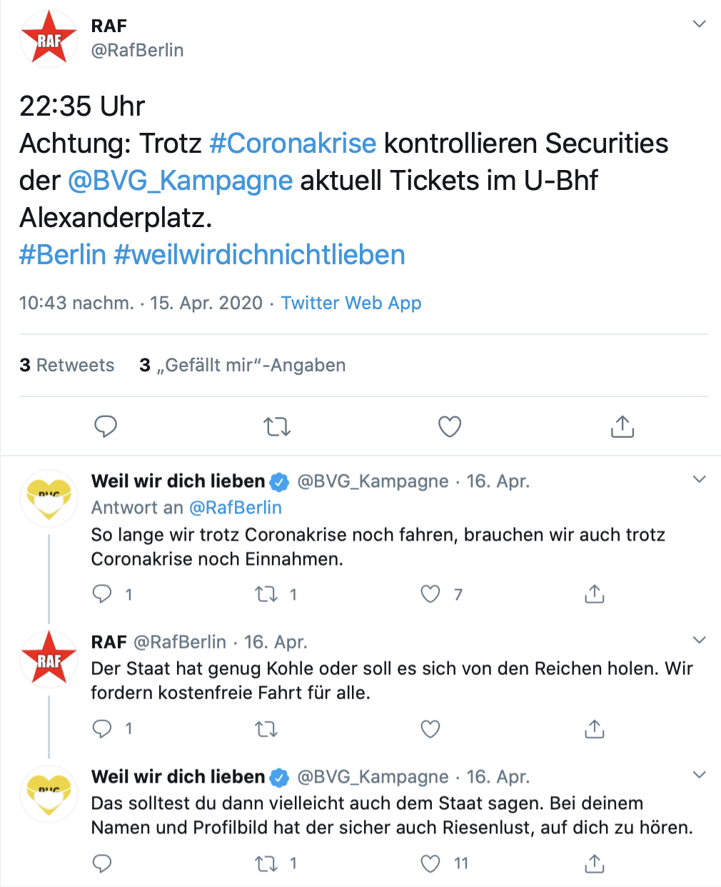View the 3 „Gefällt mir"-Angaben list
This screenshot has height=887, width=721.
point(243,365)
